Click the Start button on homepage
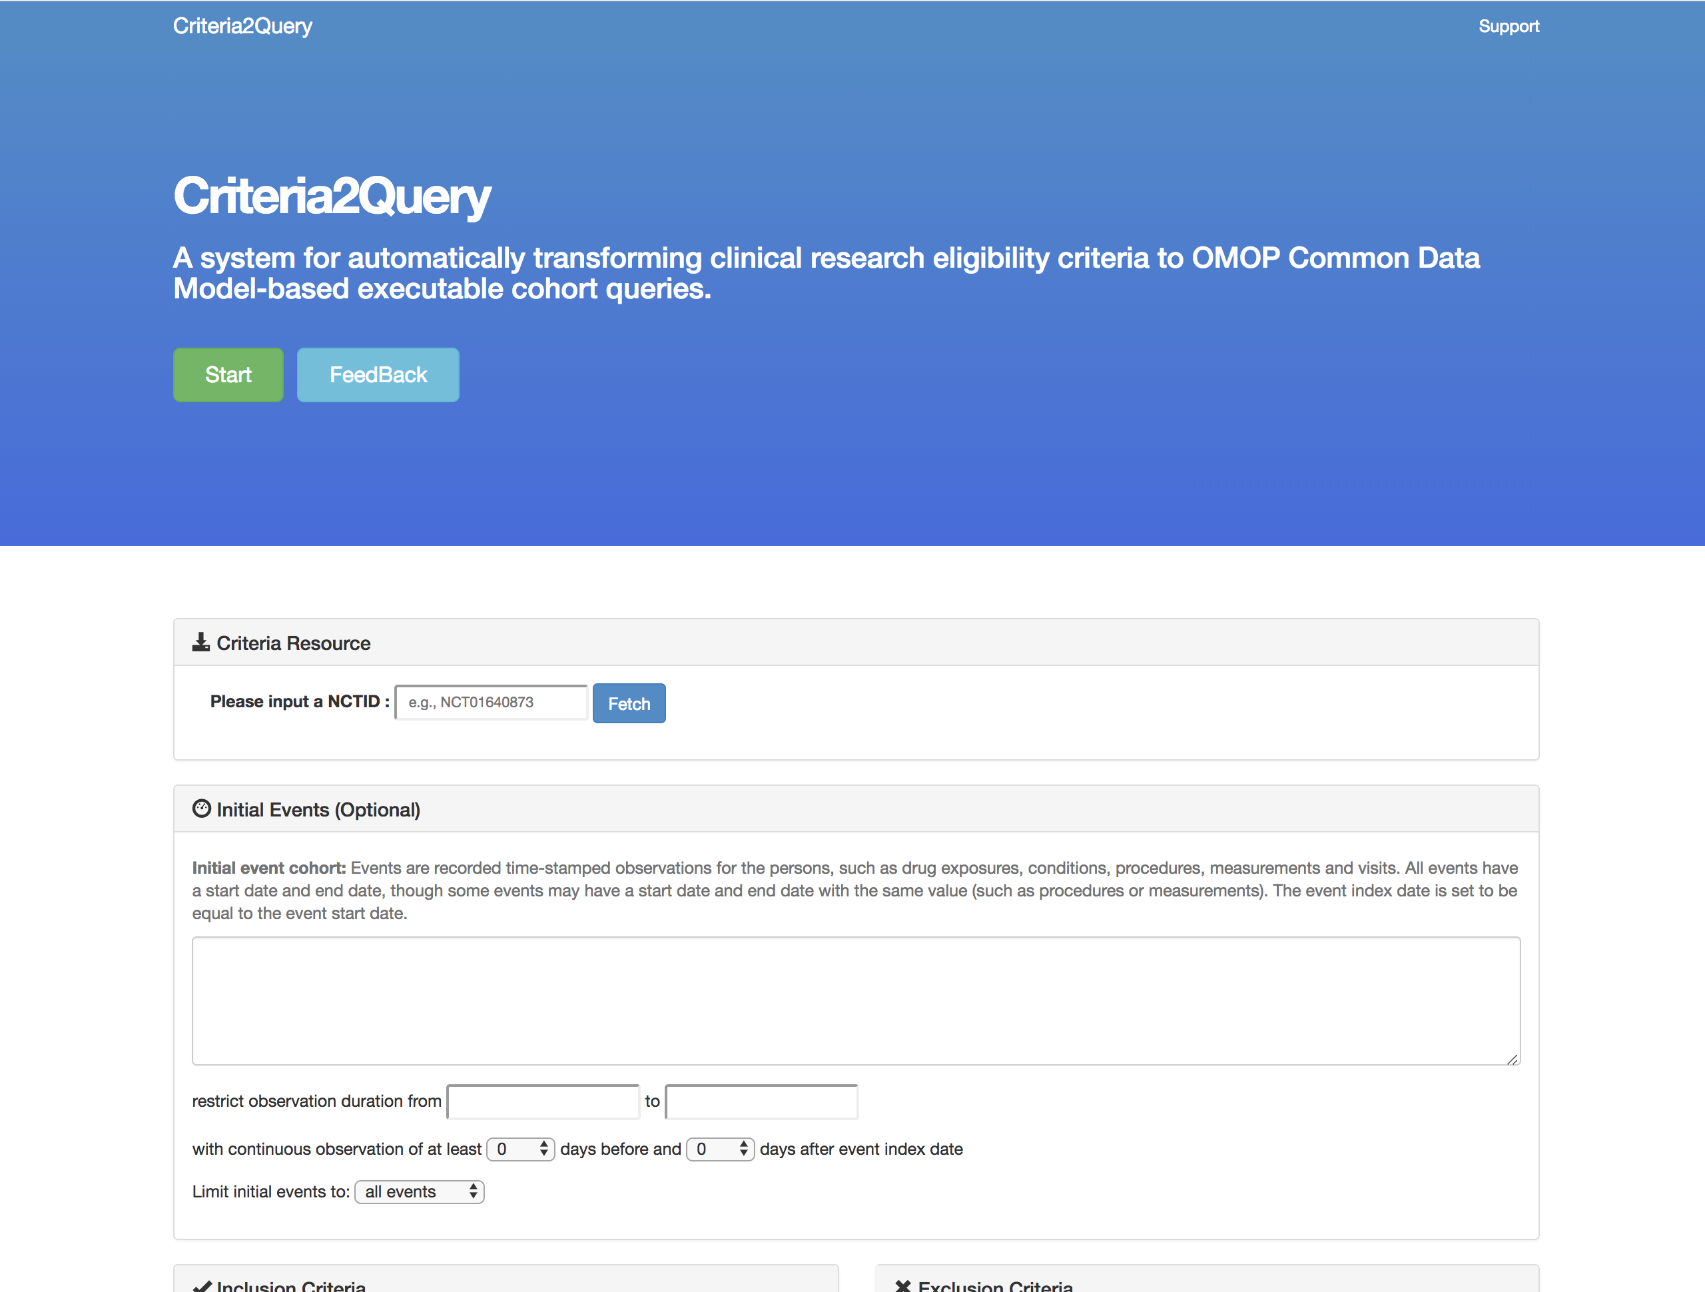Image resolution: width=1705 pixels, height=1292 pixels. [226, 374]
